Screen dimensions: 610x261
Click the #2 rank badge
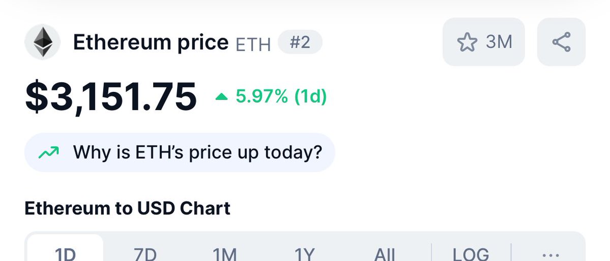tap(300, 42)
